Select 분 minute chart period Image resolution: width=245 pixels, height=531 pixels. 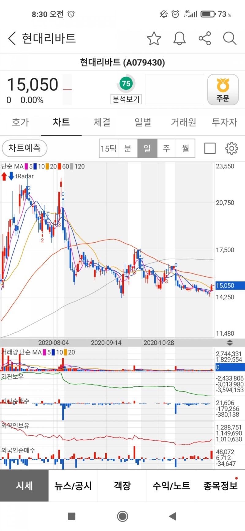coord(128,149)
